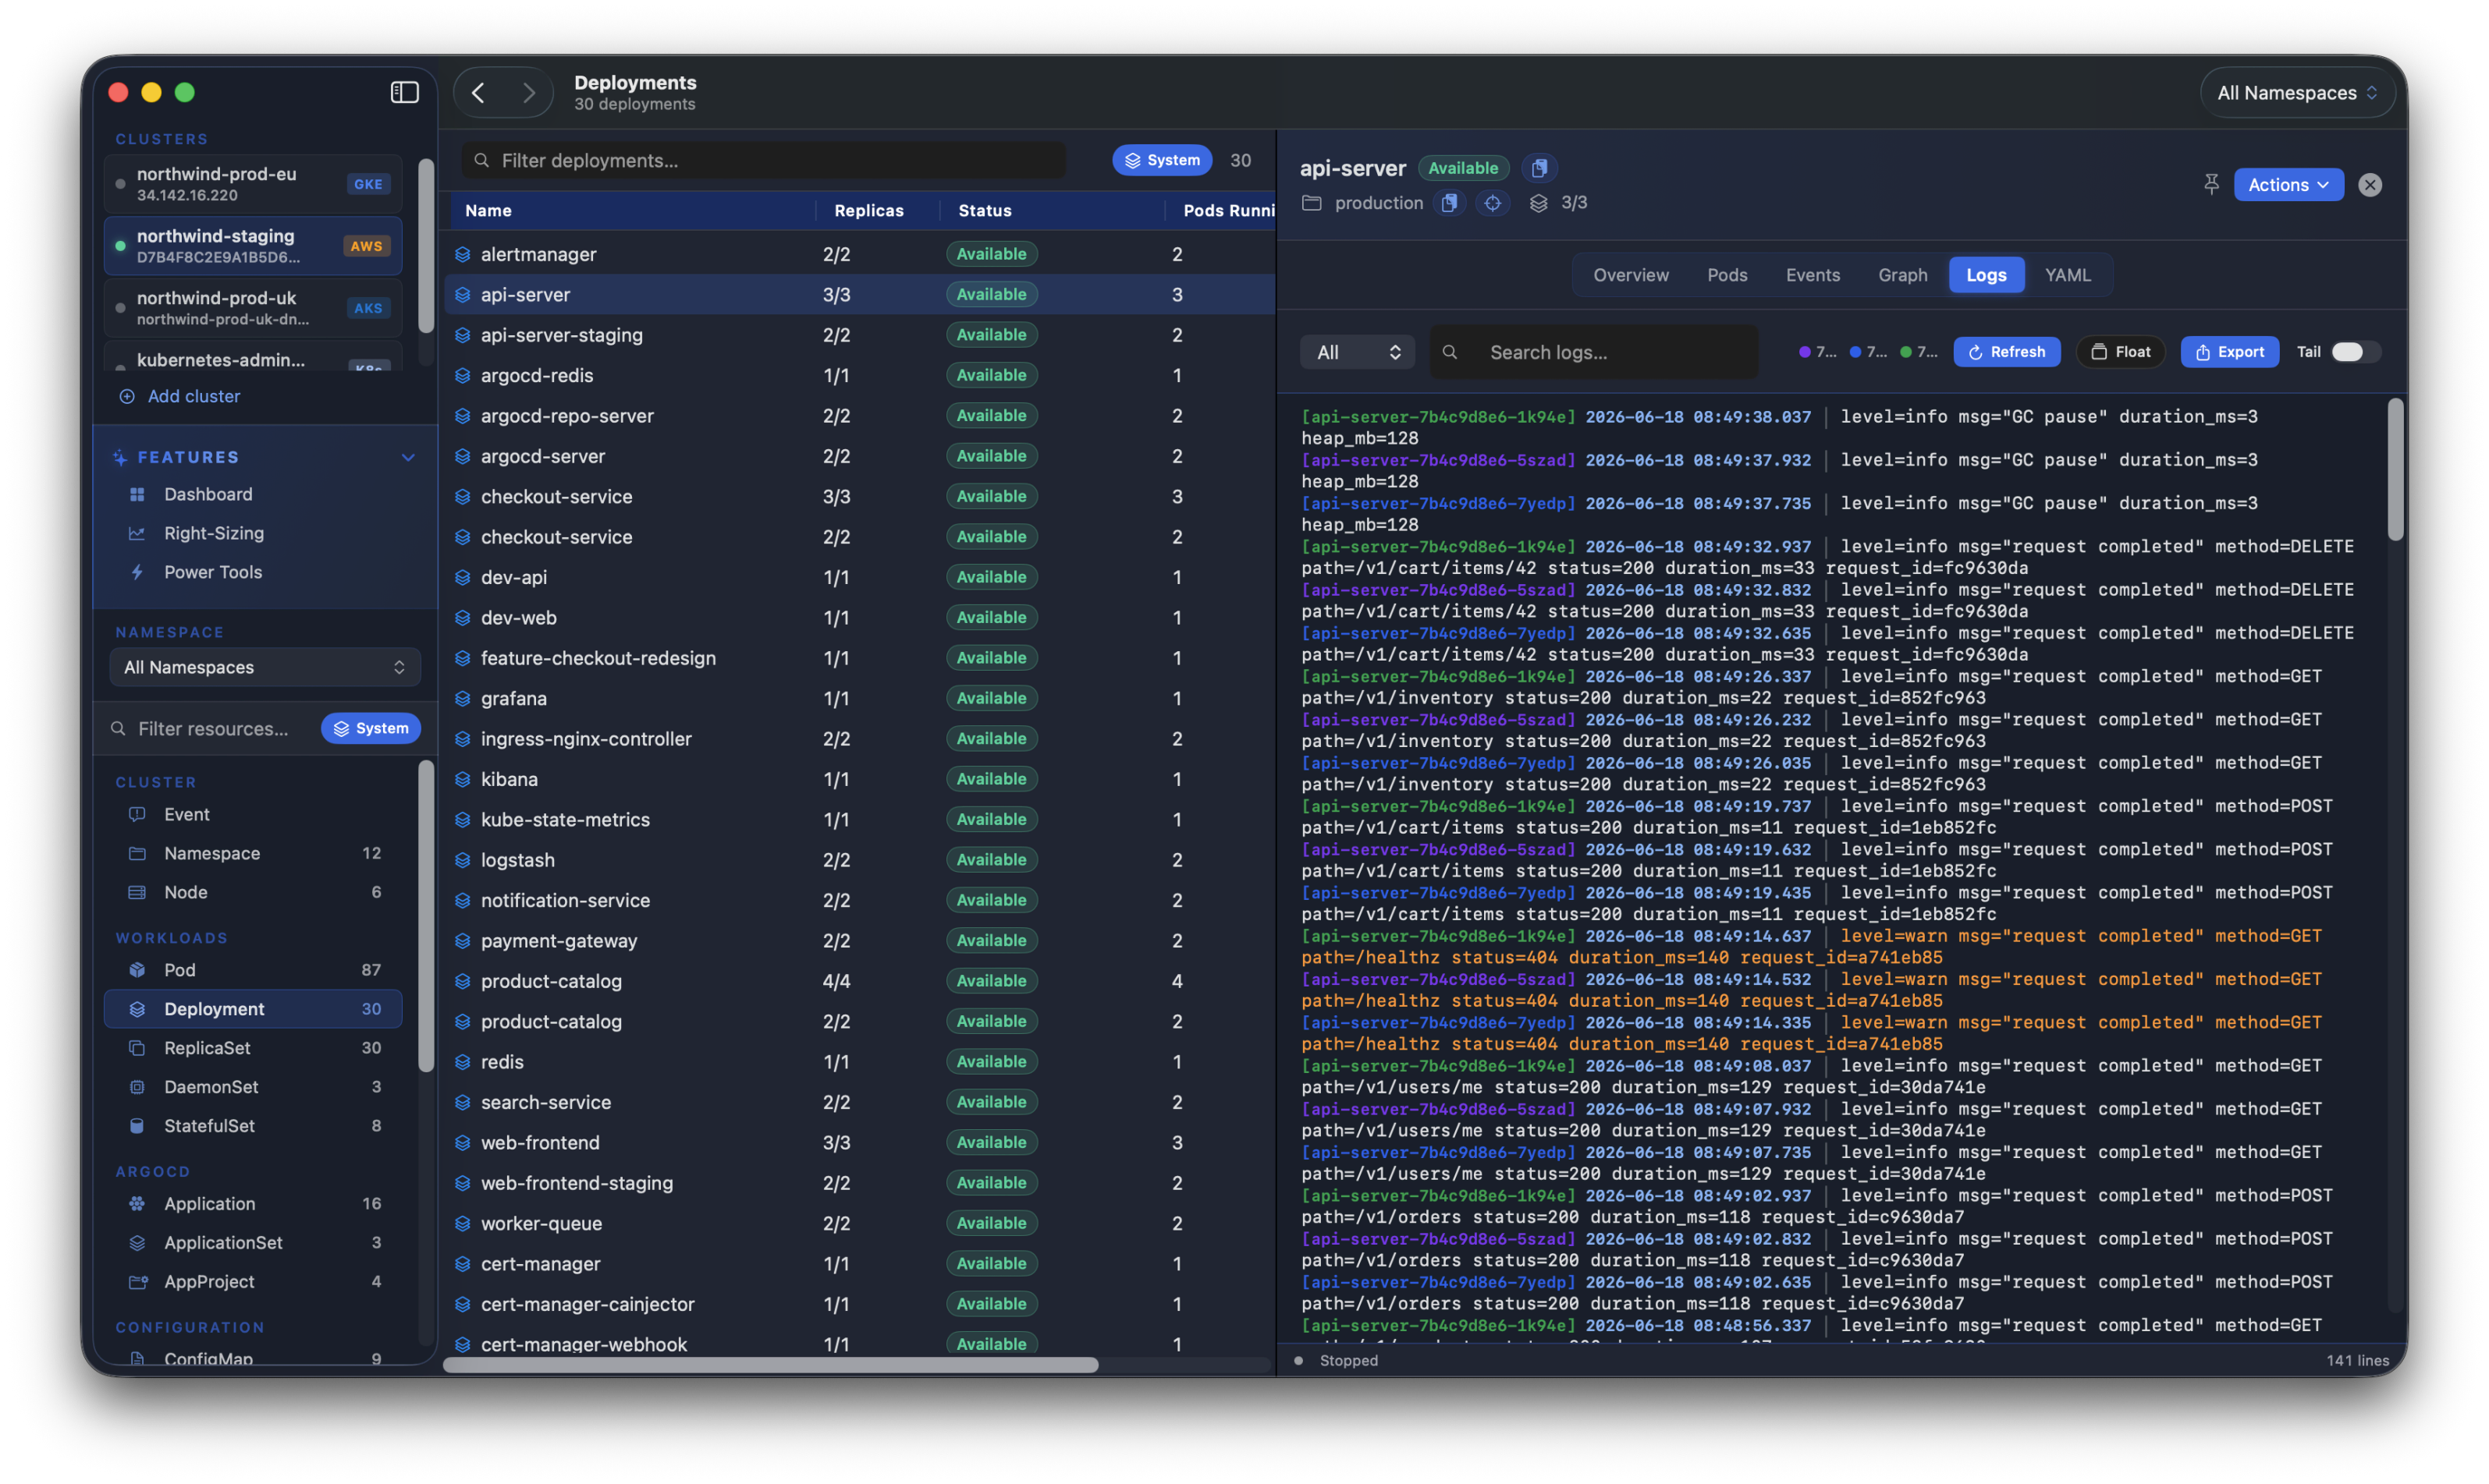The height and width of the screenshot is (1484, 2489).
Task: Collapse the Features section chevron
Action: tap(408, 457)
